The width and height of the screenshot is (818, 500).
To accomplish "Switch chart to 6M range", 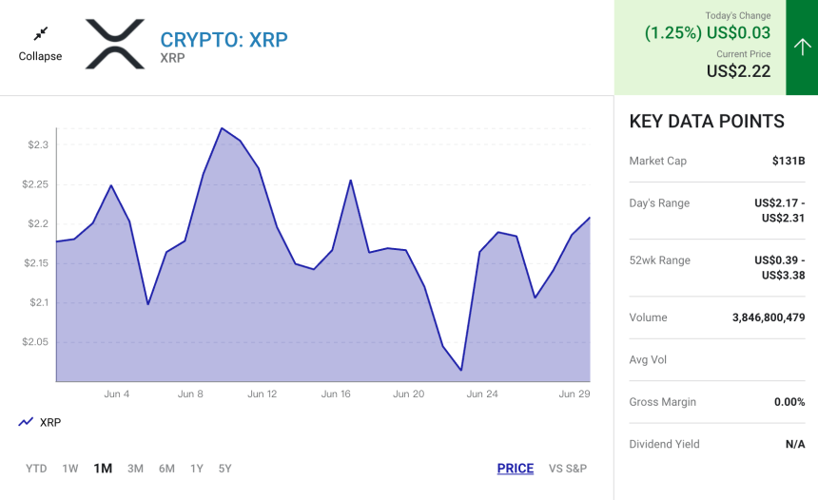I will 167,469.
